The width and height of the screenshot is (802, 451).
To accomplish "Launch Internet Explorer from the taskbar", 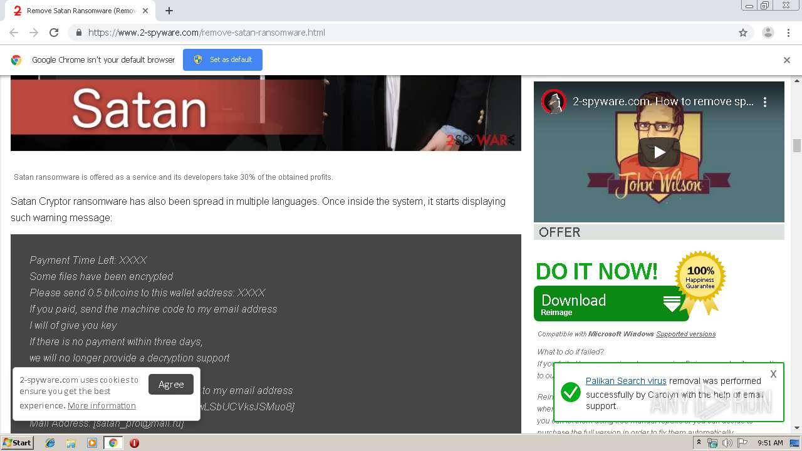I will click(50, 443).
